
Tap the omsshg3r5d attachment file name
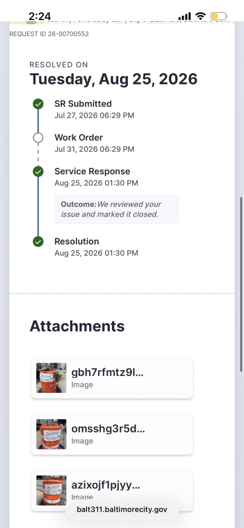[108, 429]
